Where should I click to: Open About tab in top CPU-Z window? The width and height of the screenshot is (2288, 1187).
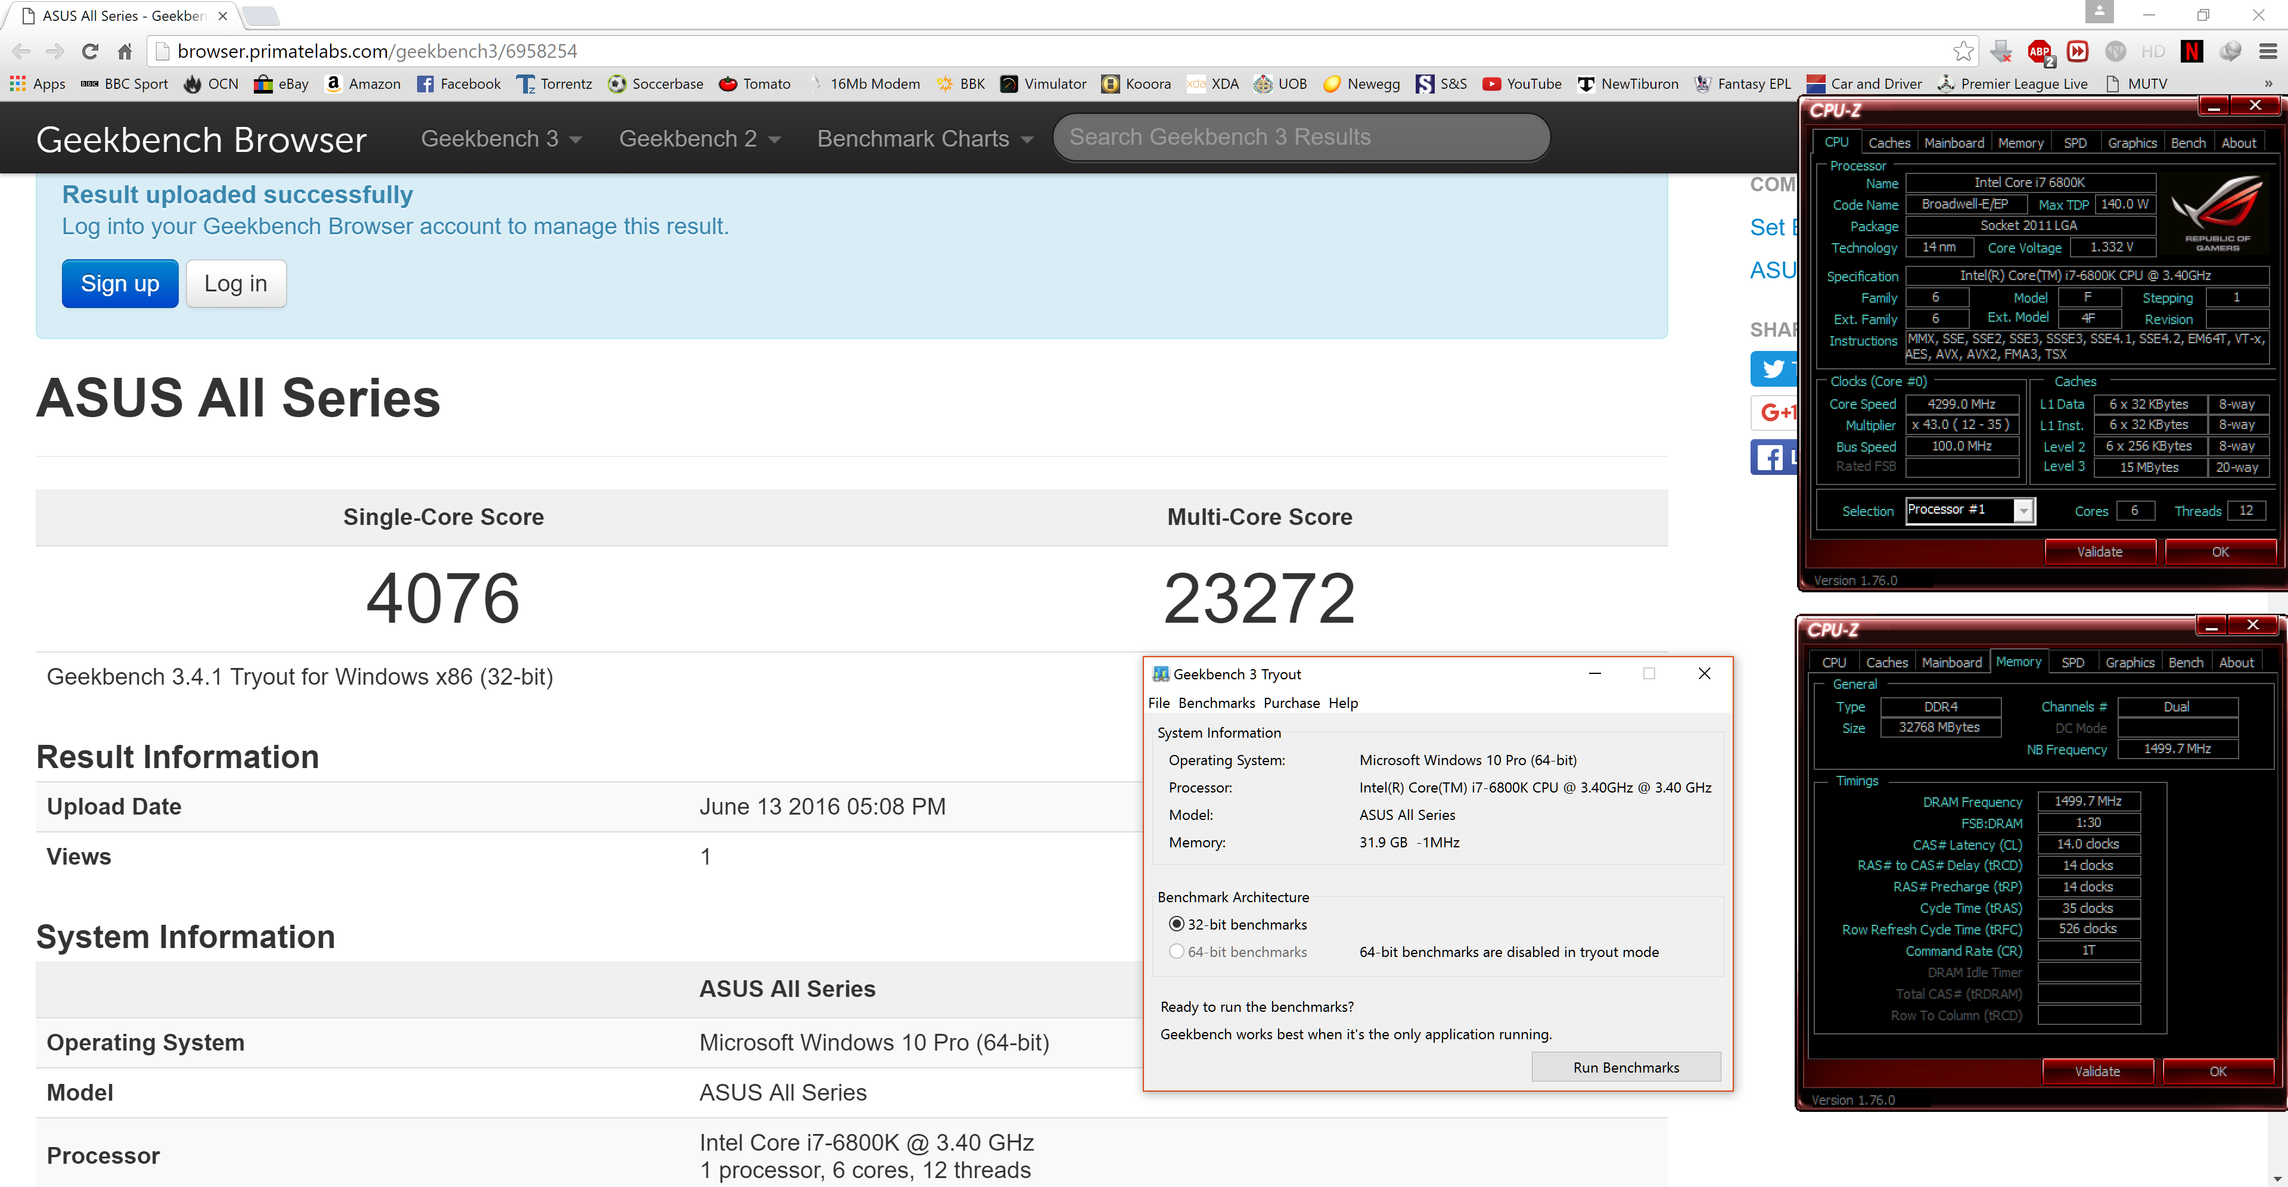tap(2239, 143)
